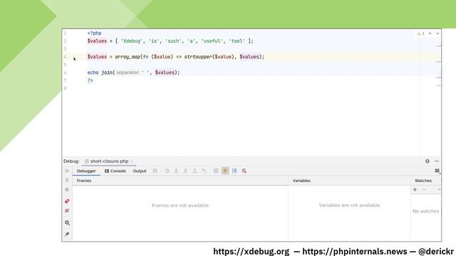
Task: Click the Step Over arrow icon
Action: click(167, 171)
